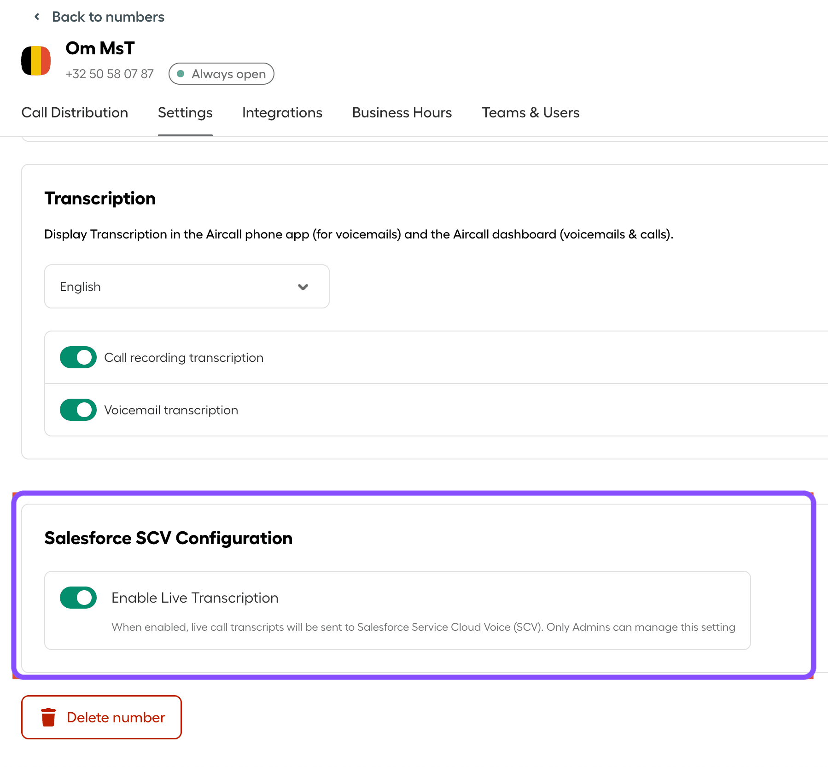Open the transcription language dropdown
Image resolution: width=828 pixels, height=767 pixels.
187,286
